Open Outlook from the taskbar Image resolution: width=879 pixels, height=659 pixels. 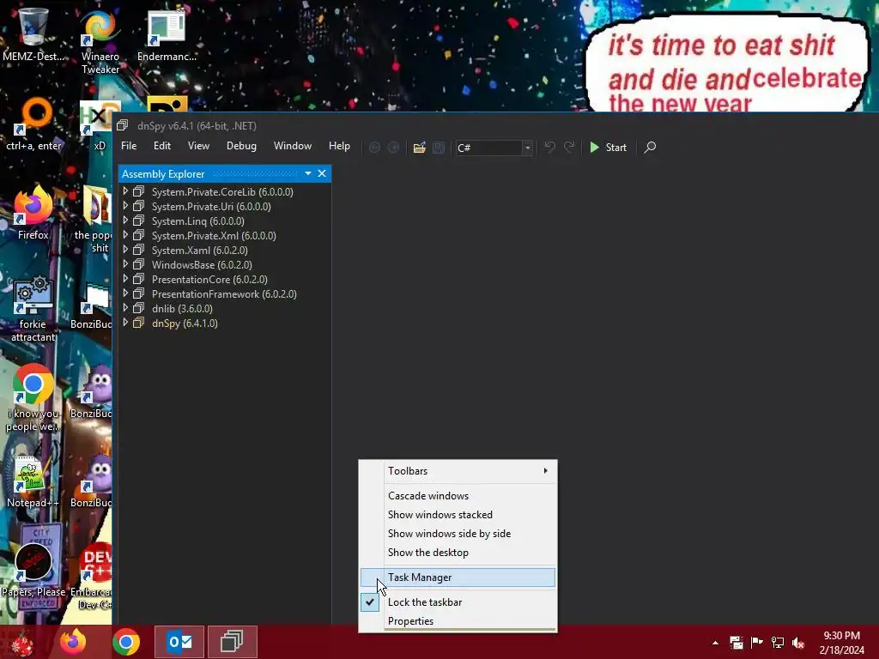(x=179, y=642)
